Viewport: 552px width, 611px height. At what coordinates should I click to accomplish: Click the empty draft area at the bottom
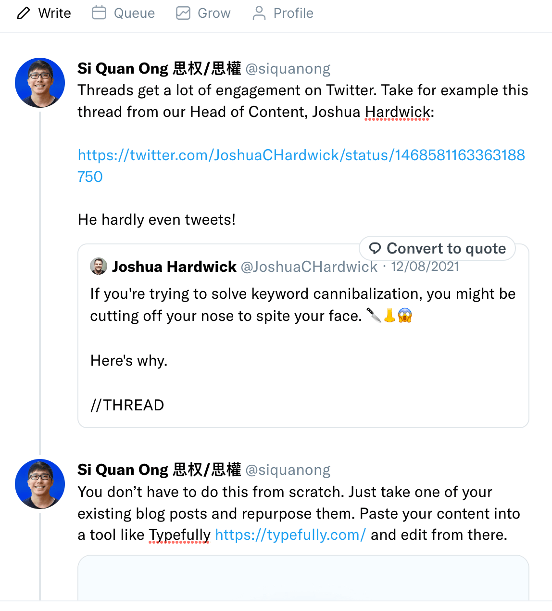pyautogui.click(x=303, y=585)
